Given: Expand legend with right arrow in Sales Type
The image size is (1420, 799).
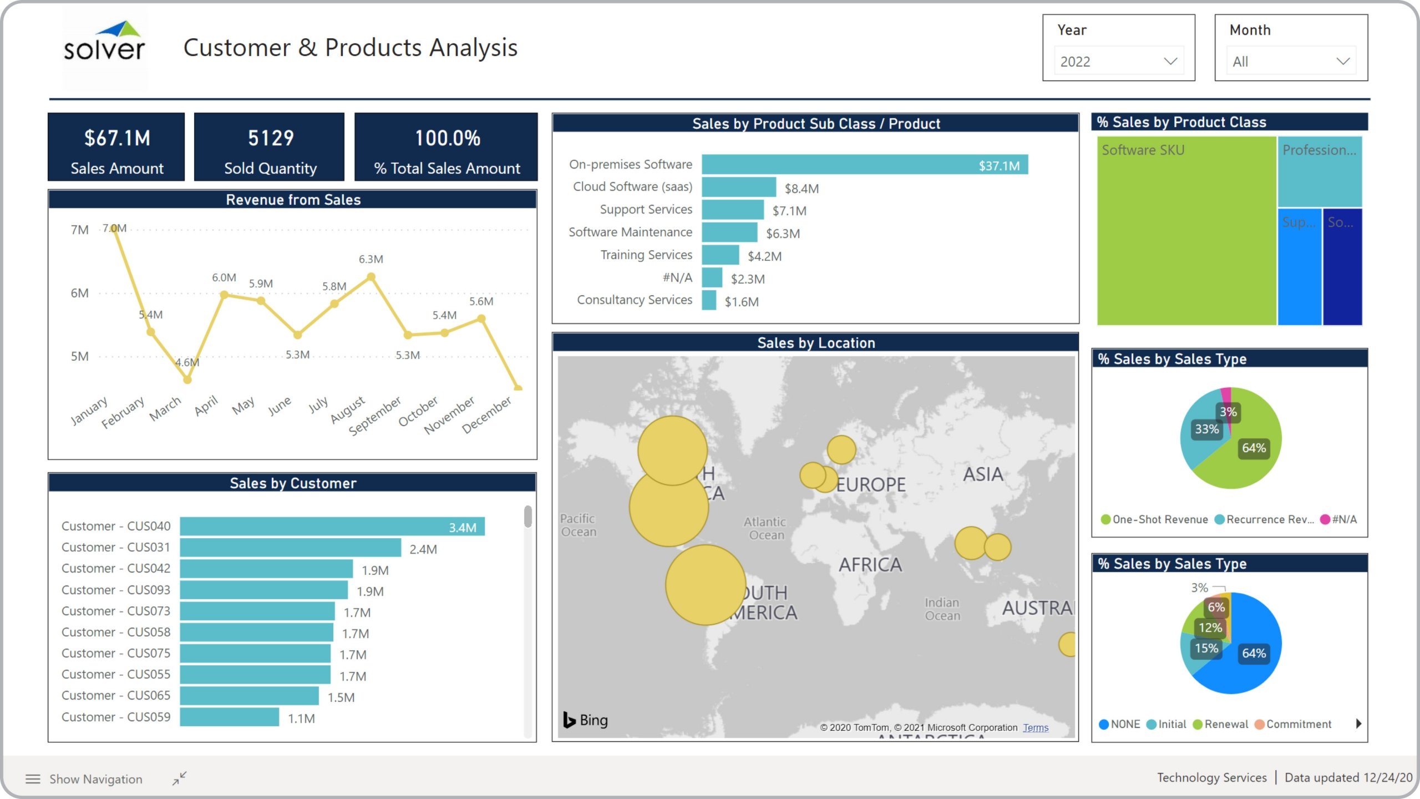Looking at the screenshot, I should [x=1358, y=724].
